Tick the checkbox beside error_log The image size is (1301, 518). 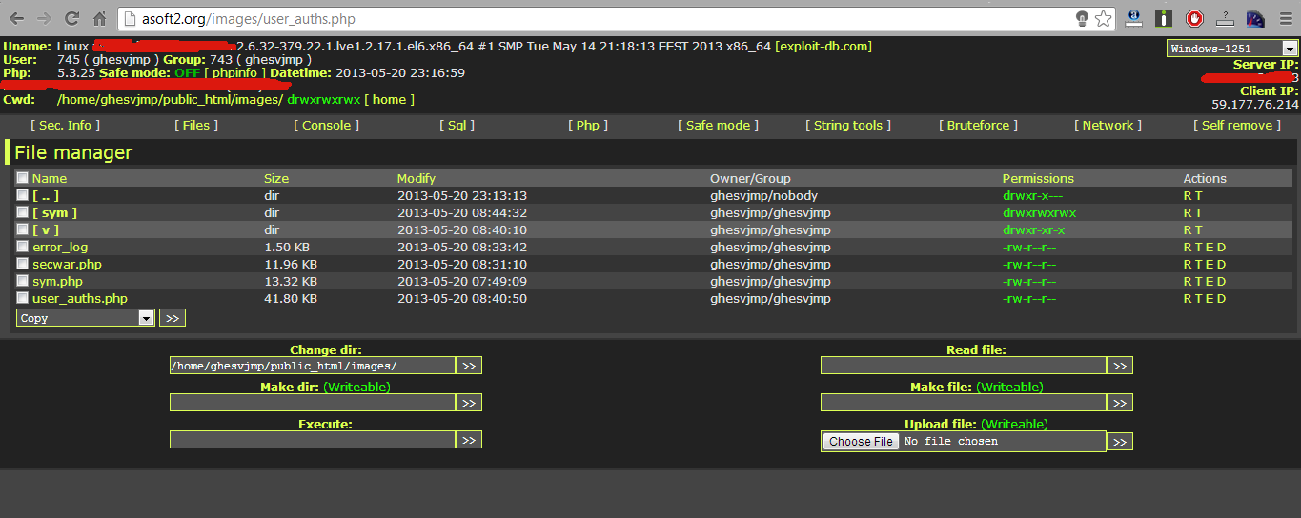click(x=23, y=248)
